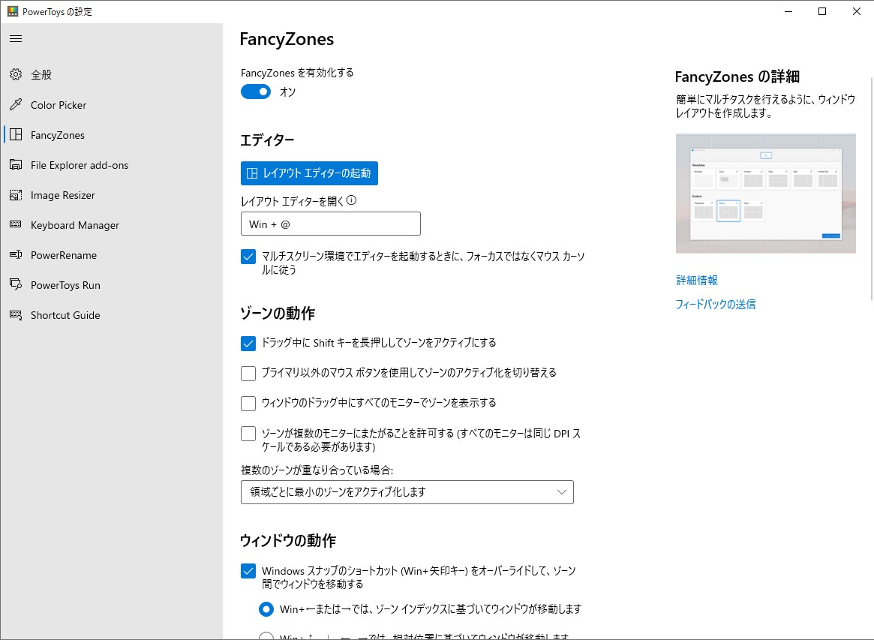This screenshot has height=640, width=874.
Task: Open Shortcut Guide settings
Action: (x=64, y=315)
